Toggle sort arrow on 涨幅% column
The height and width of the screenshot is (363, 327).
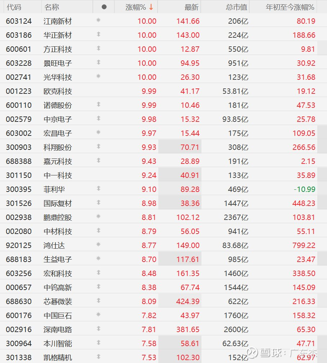point(151,7)
